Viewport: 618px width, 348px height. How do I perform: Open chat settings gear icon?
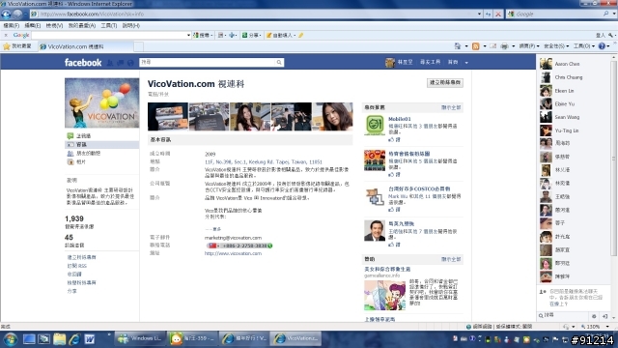(594, 316)
